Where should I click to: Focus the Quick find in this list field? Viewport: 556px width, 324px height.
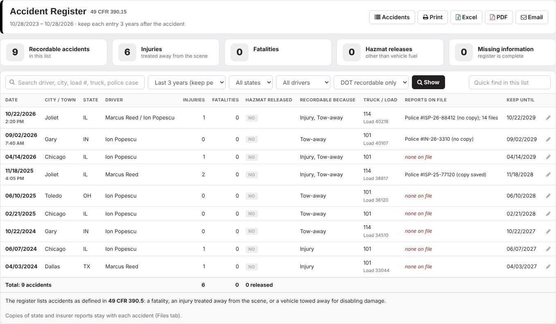point(510,82)
